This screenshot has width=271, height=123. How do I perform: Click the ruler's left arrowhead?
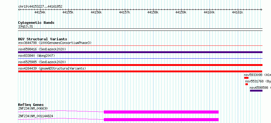coord(19,9)
